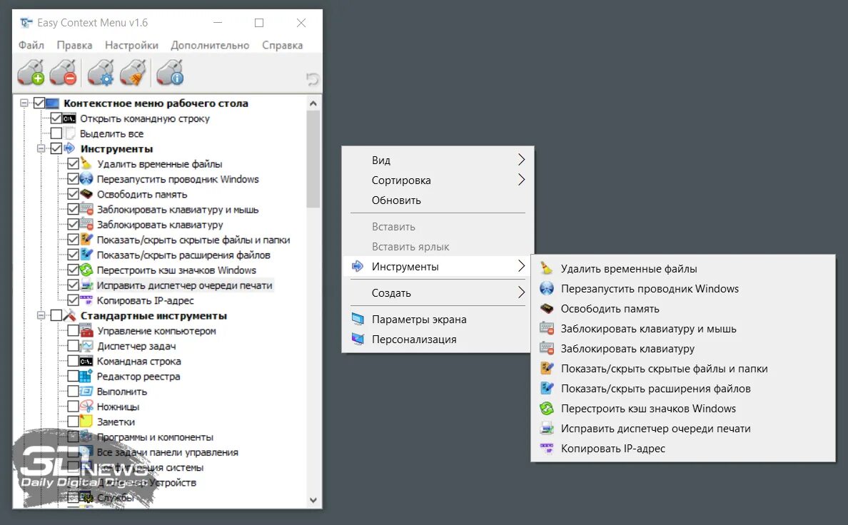Click the Диспетчер задач icon in tree
The height and width of the screenshot is (525, 848).
(86, 345)
